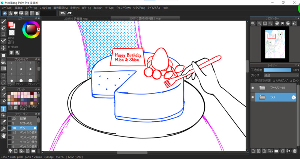300x159 pixels.
Task: Click the share export toolbar icon
Action: tap(10, 13)
